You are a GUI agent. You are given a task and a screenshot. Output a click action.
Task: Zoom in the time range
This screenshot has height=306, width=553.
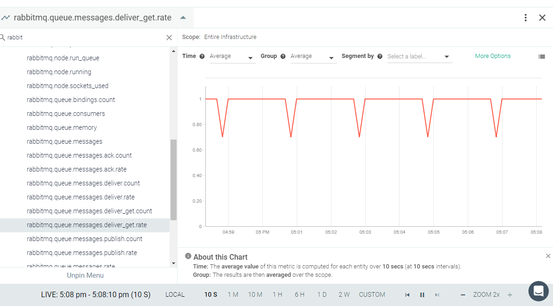[509, 295]
